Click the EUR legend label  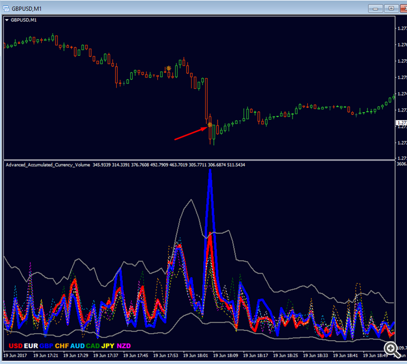tap(31, 346)
